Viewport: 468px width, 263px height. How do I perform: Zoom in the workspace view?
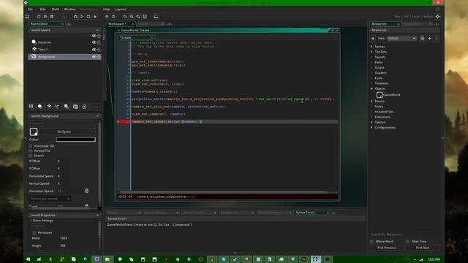(138, 17)
